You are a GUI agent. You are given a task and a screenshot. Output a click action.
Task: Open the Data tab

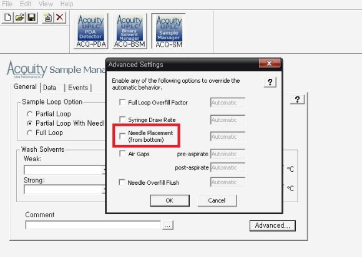[50, 88]
